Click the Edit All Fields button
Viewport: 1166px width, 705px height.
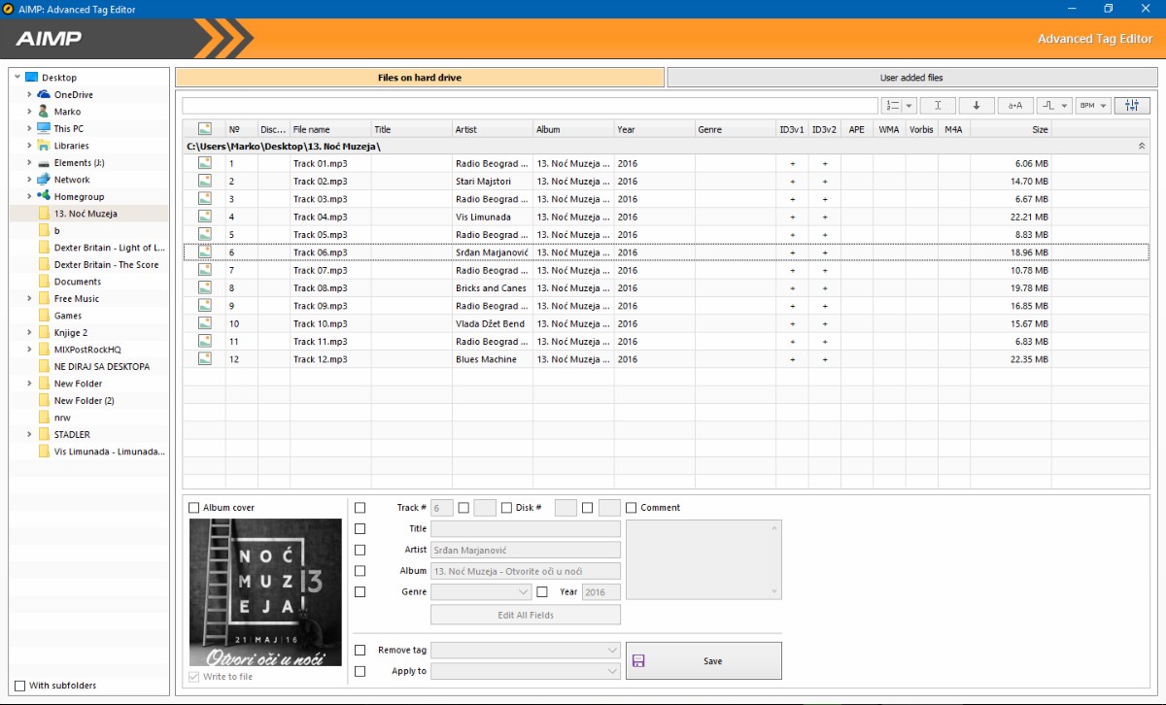(x=526, y=615)
